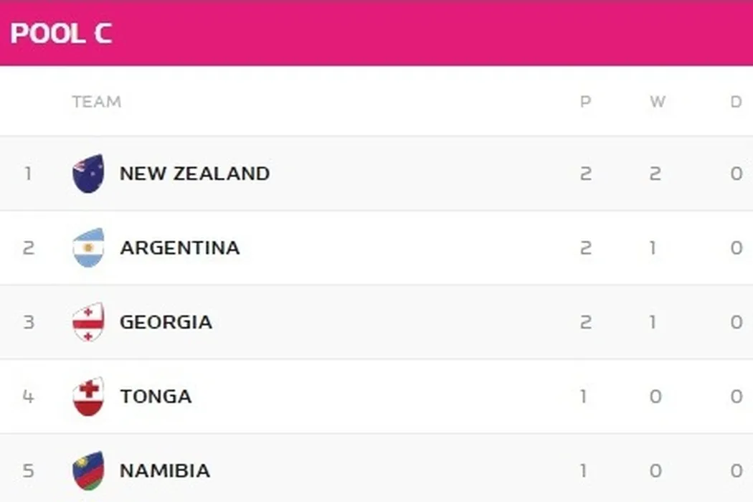This screenshot has height=502, width=753.
Task: Select the Tonga team name
Action: pyautogui.click(x=156, y=397)
